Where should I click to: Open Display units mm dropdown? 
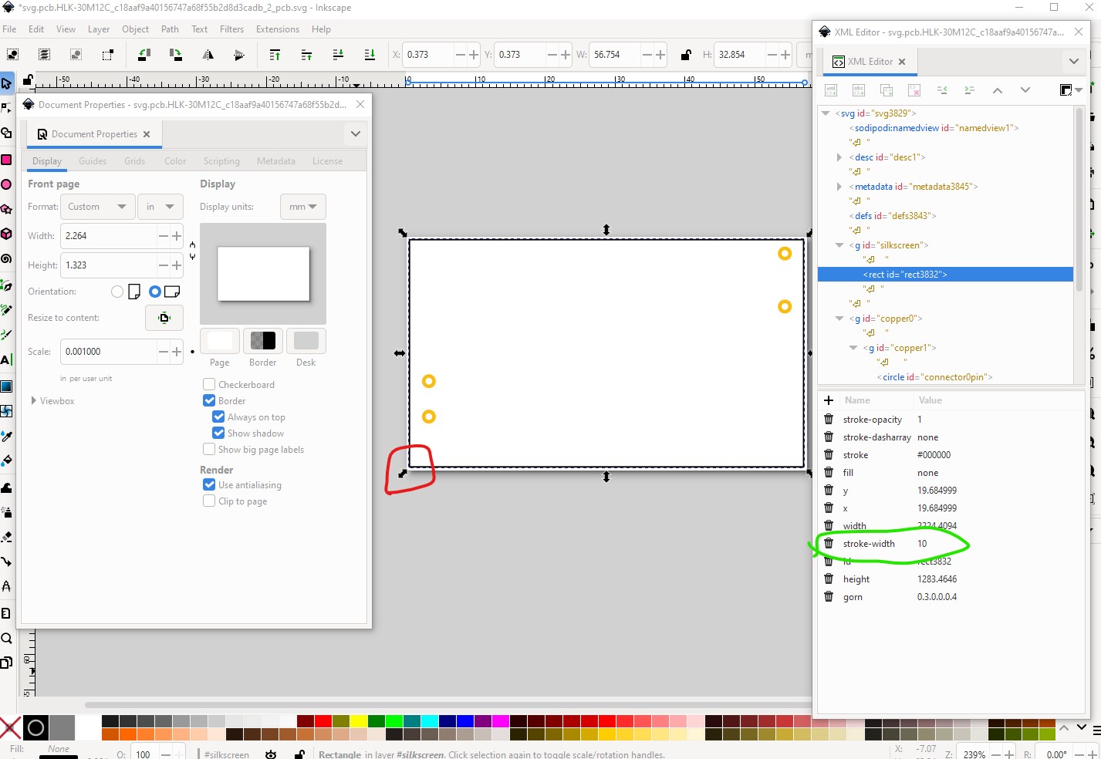(302, 207)
